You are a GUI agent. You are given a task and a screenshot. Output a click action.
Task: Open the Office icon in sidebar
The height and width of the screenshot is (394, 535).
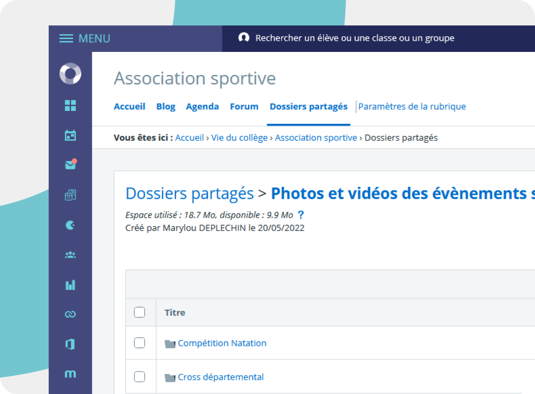(70, 344)
